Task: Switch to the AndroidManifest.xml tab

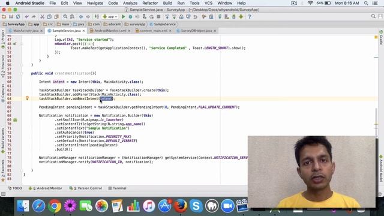Action: (x=110, y=31)
